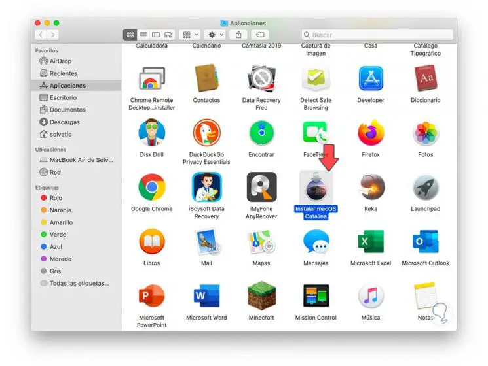Select the Instalar macOS Catalina icon
This screenshot has width=488, height=366.
pos(316,187)
